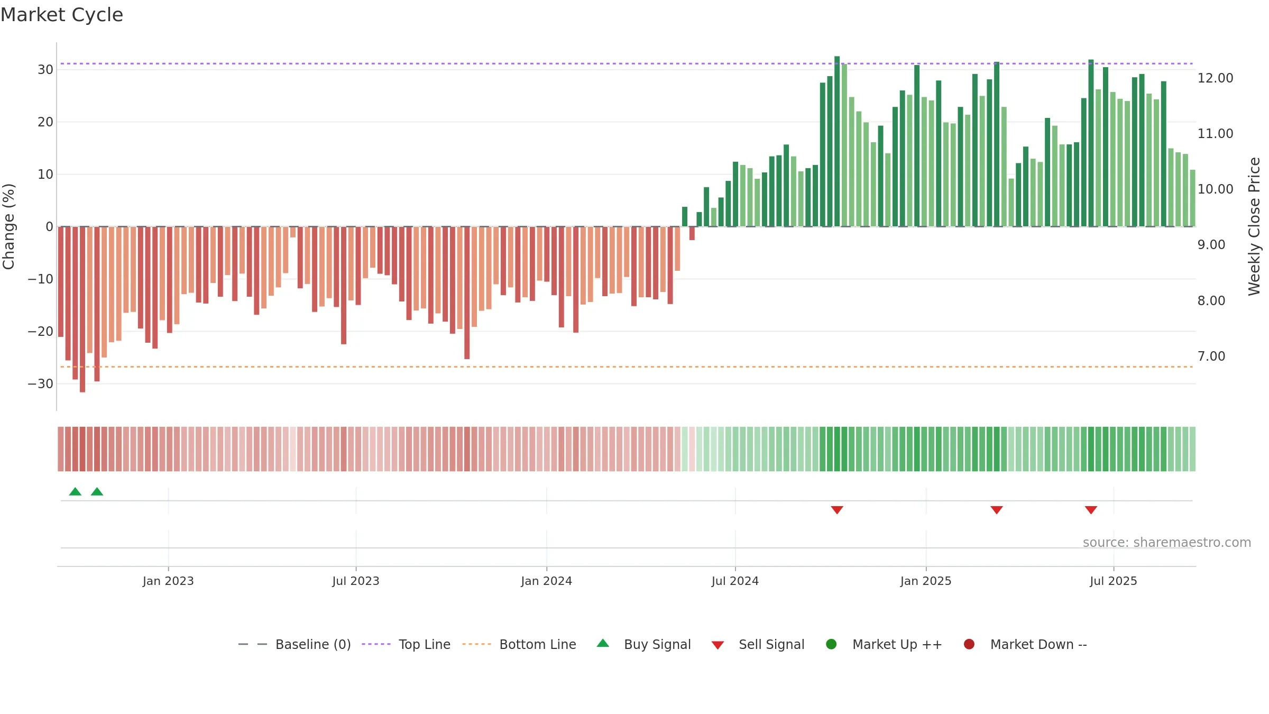
Task: Click the Jan 2025 x-axis label
Action: [x=926, y=581]
